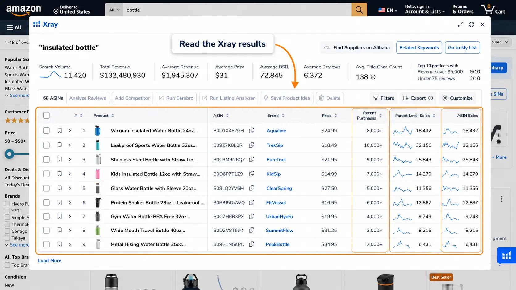The image size is (516, 290).
Task: Click the Amazon search field containing bottle
Action: (237, 10)
